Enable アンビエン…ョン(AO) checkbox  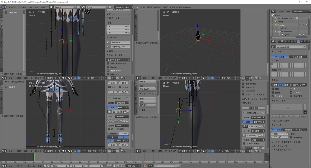click(243, 94)
